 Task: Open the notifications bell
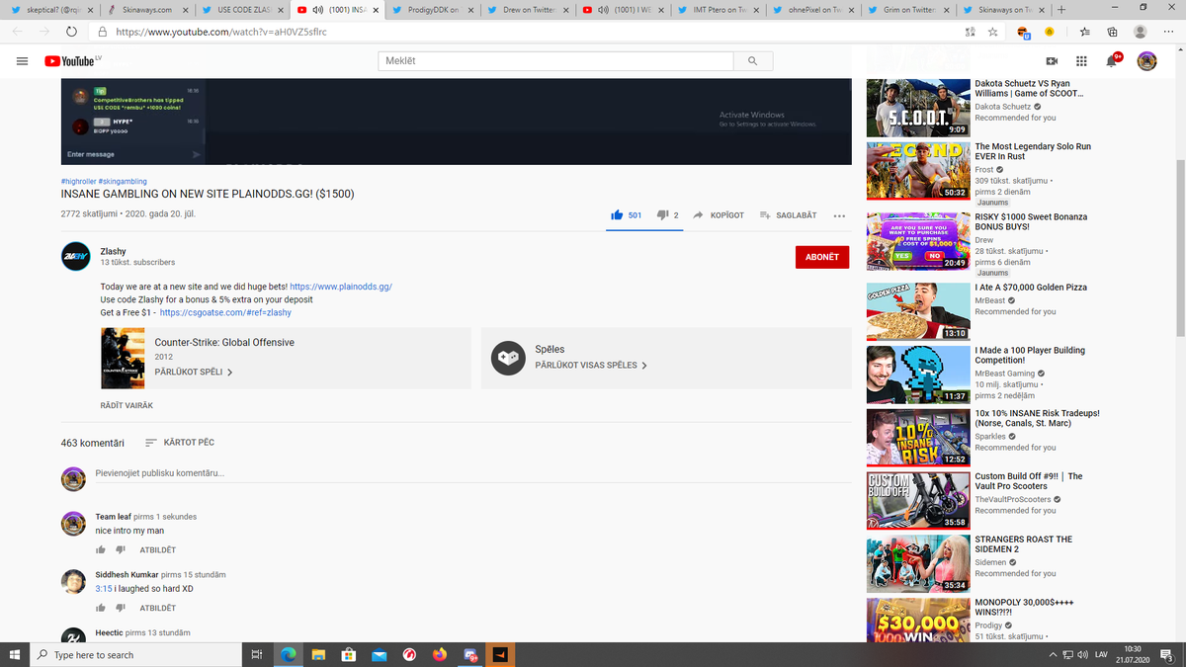pos(1113,61)
